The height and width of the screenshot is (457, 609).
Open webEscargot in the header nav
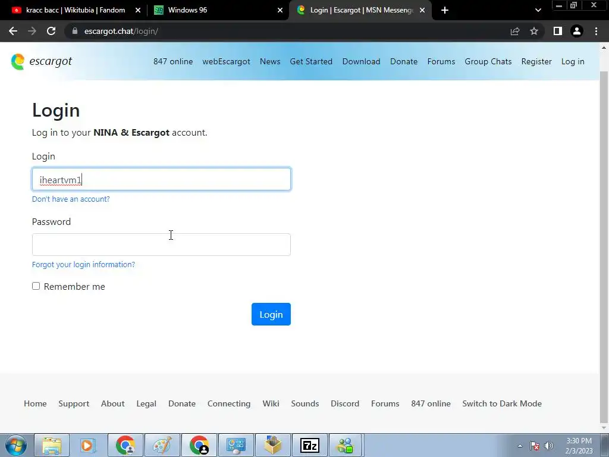(226, 61)
